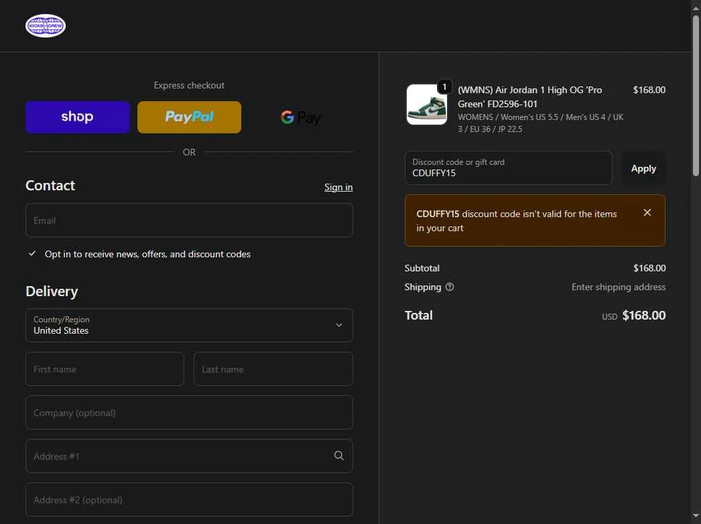Click the discount code input box
The height and width of the screenshot is (524, 701).
point(508,168)
